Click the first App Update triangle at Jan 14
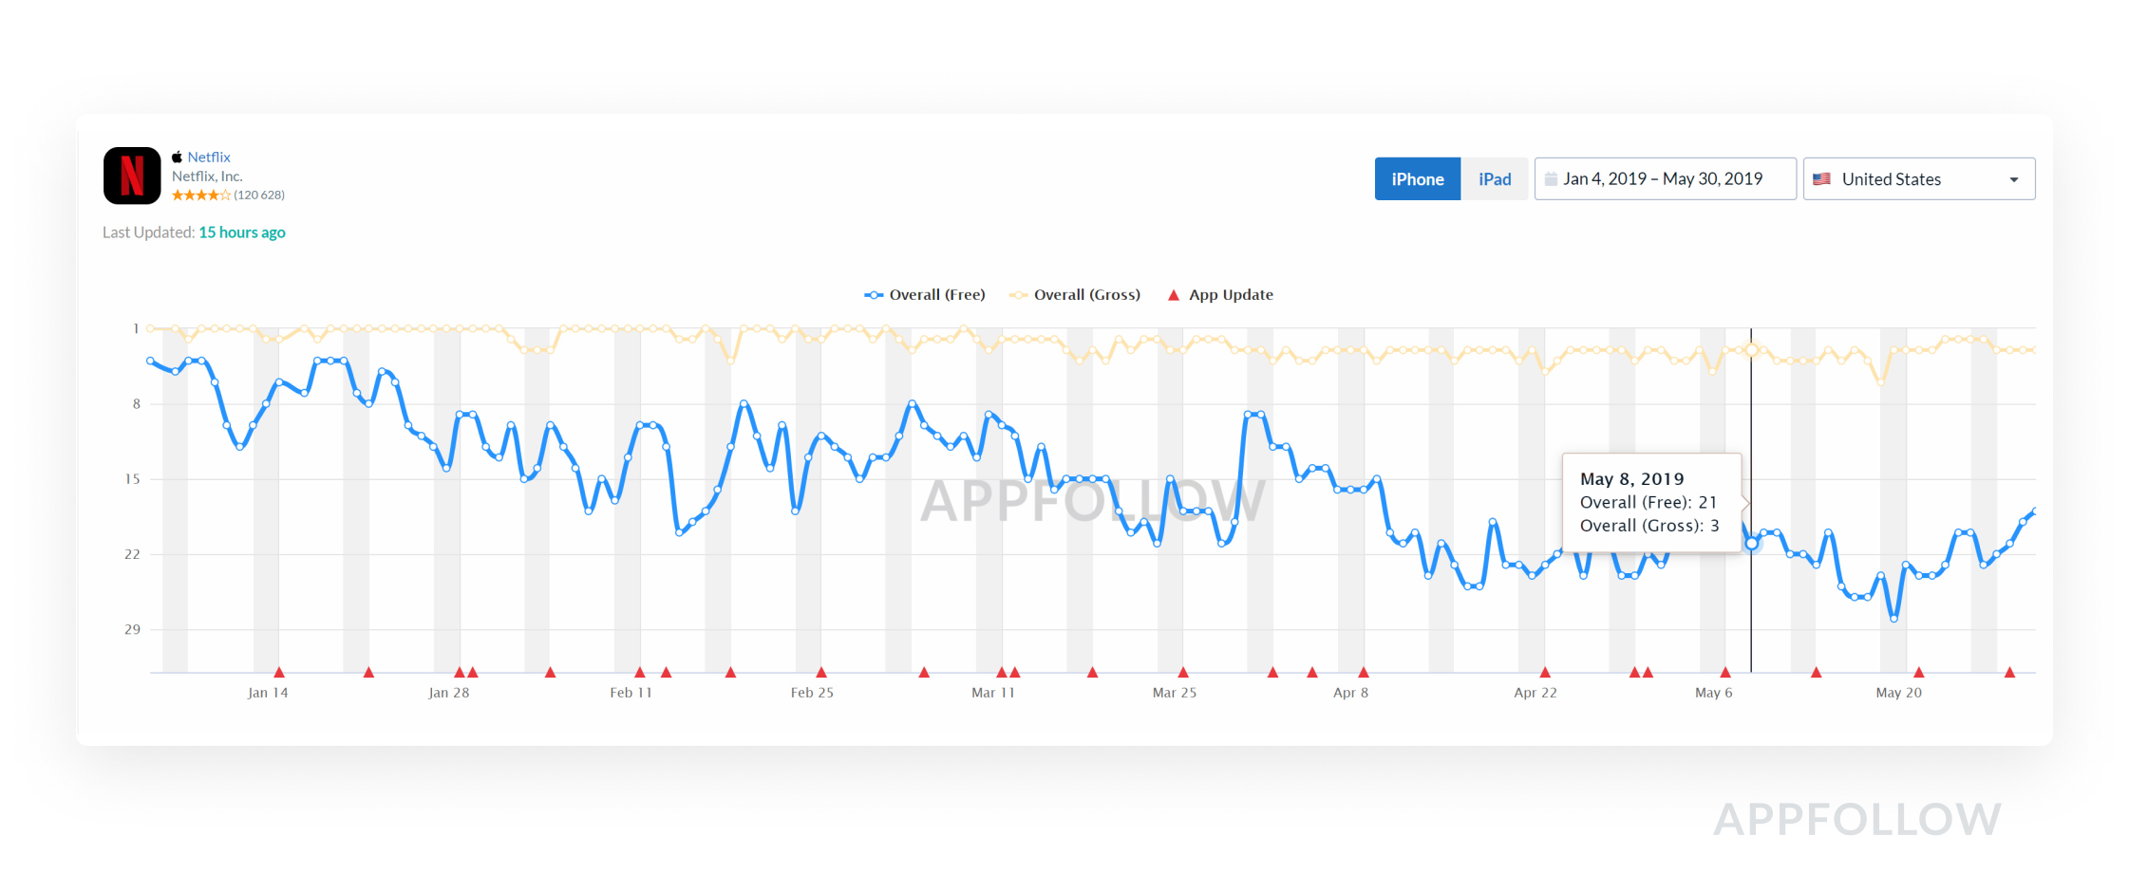The image size is (2129, 892). coord(278,672)
